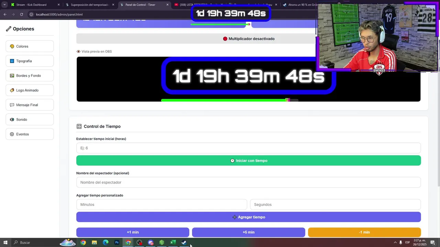
Task: Open Microsoft Edge from the taskbar
Action: (106, 243)
